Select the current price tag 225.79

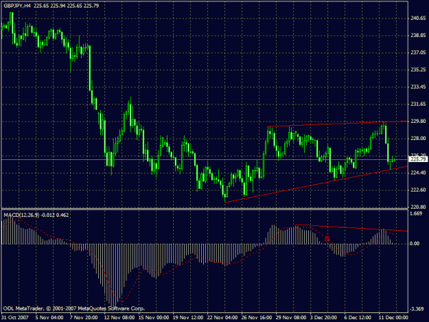[x=418, y=159]
